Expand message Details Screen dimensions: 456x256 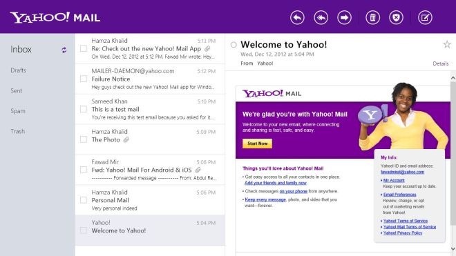click(441, 63)
